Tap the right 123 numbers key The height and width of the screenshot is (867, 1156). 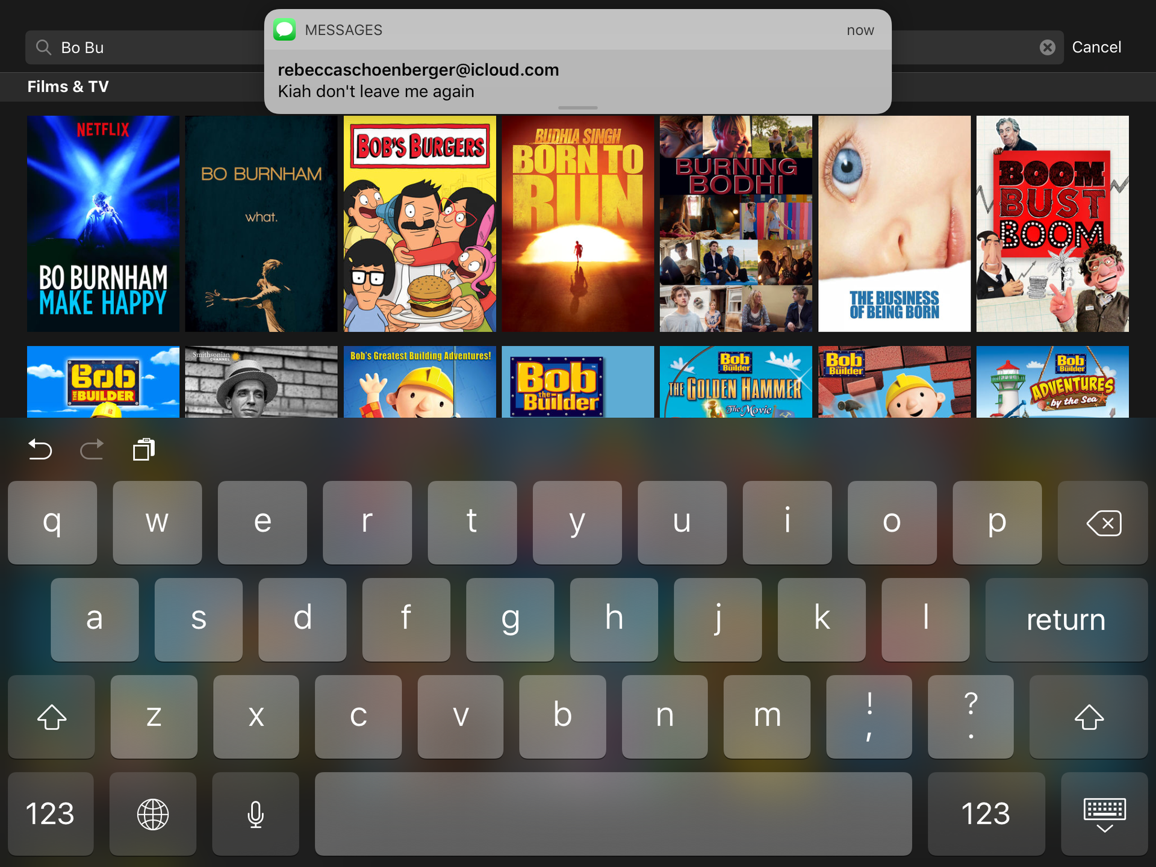986,814
